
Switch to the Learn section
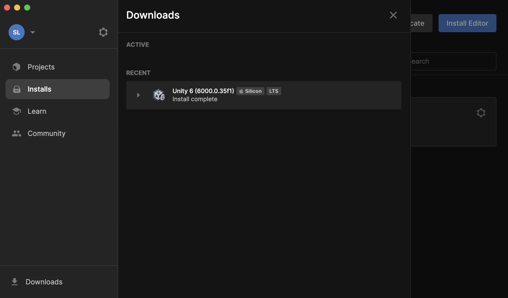coord(37,111)
